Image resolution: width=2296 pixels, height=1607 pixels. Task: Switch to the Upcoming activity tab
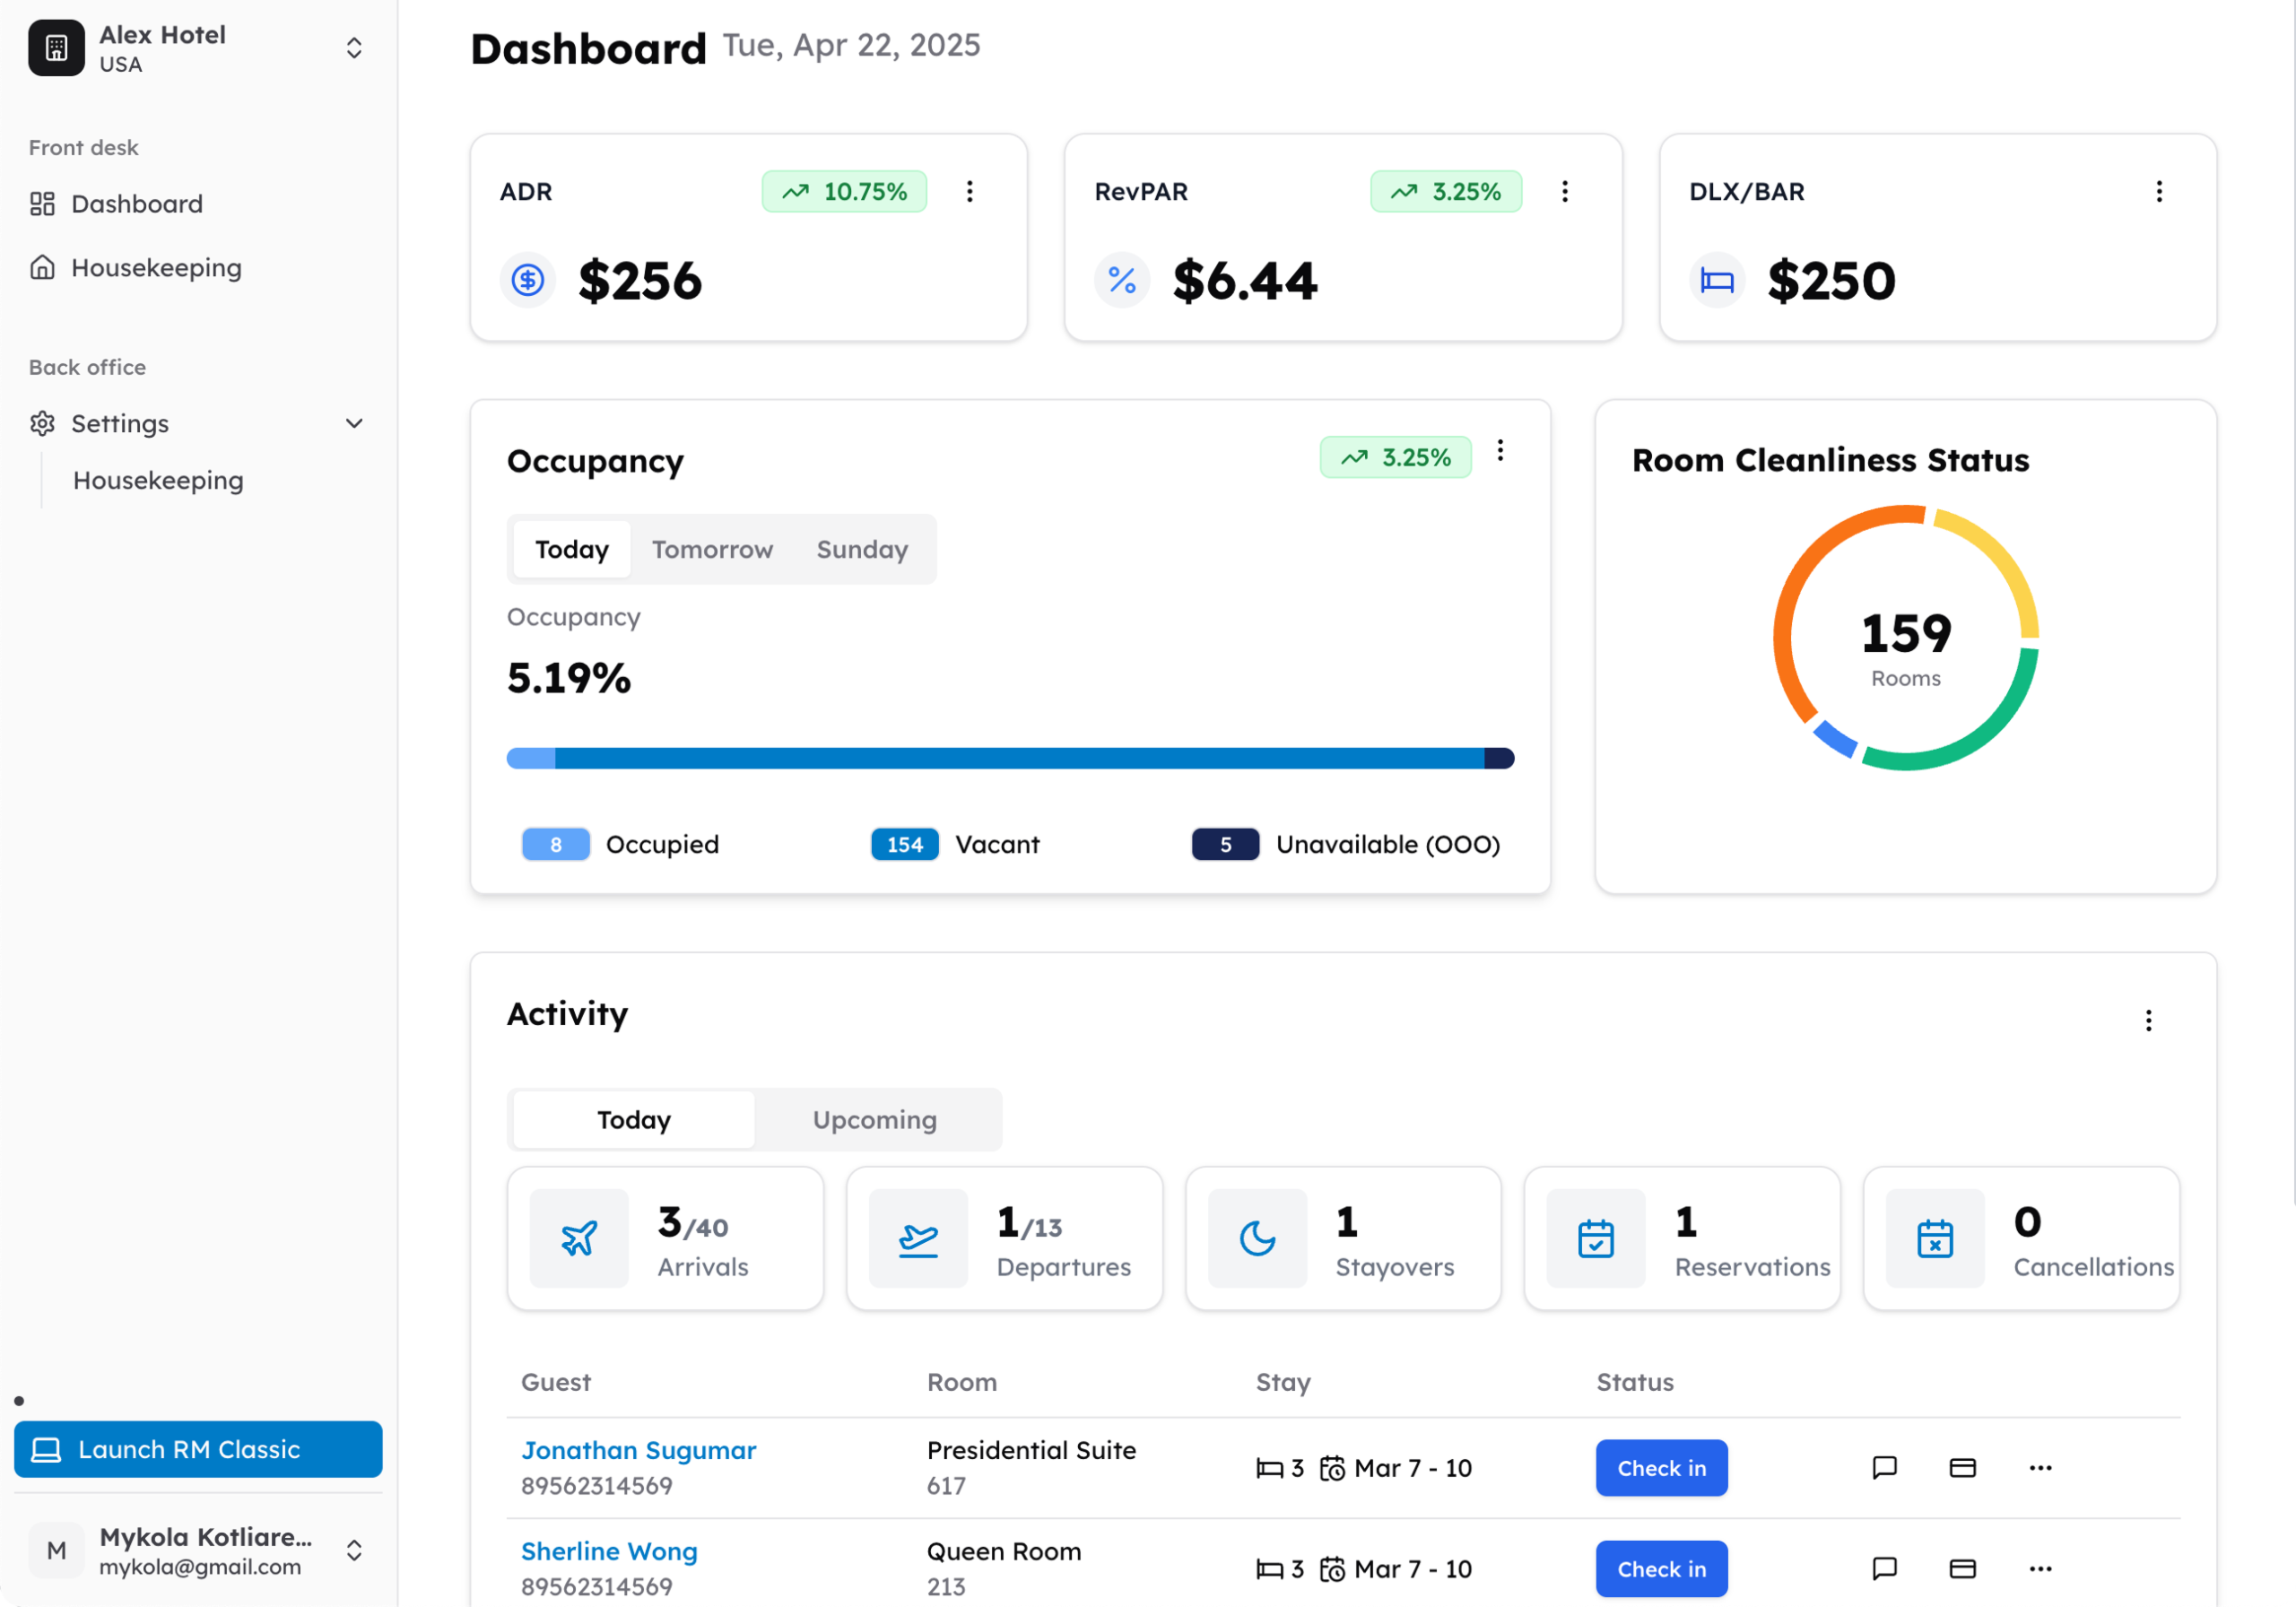point(874,1119)
